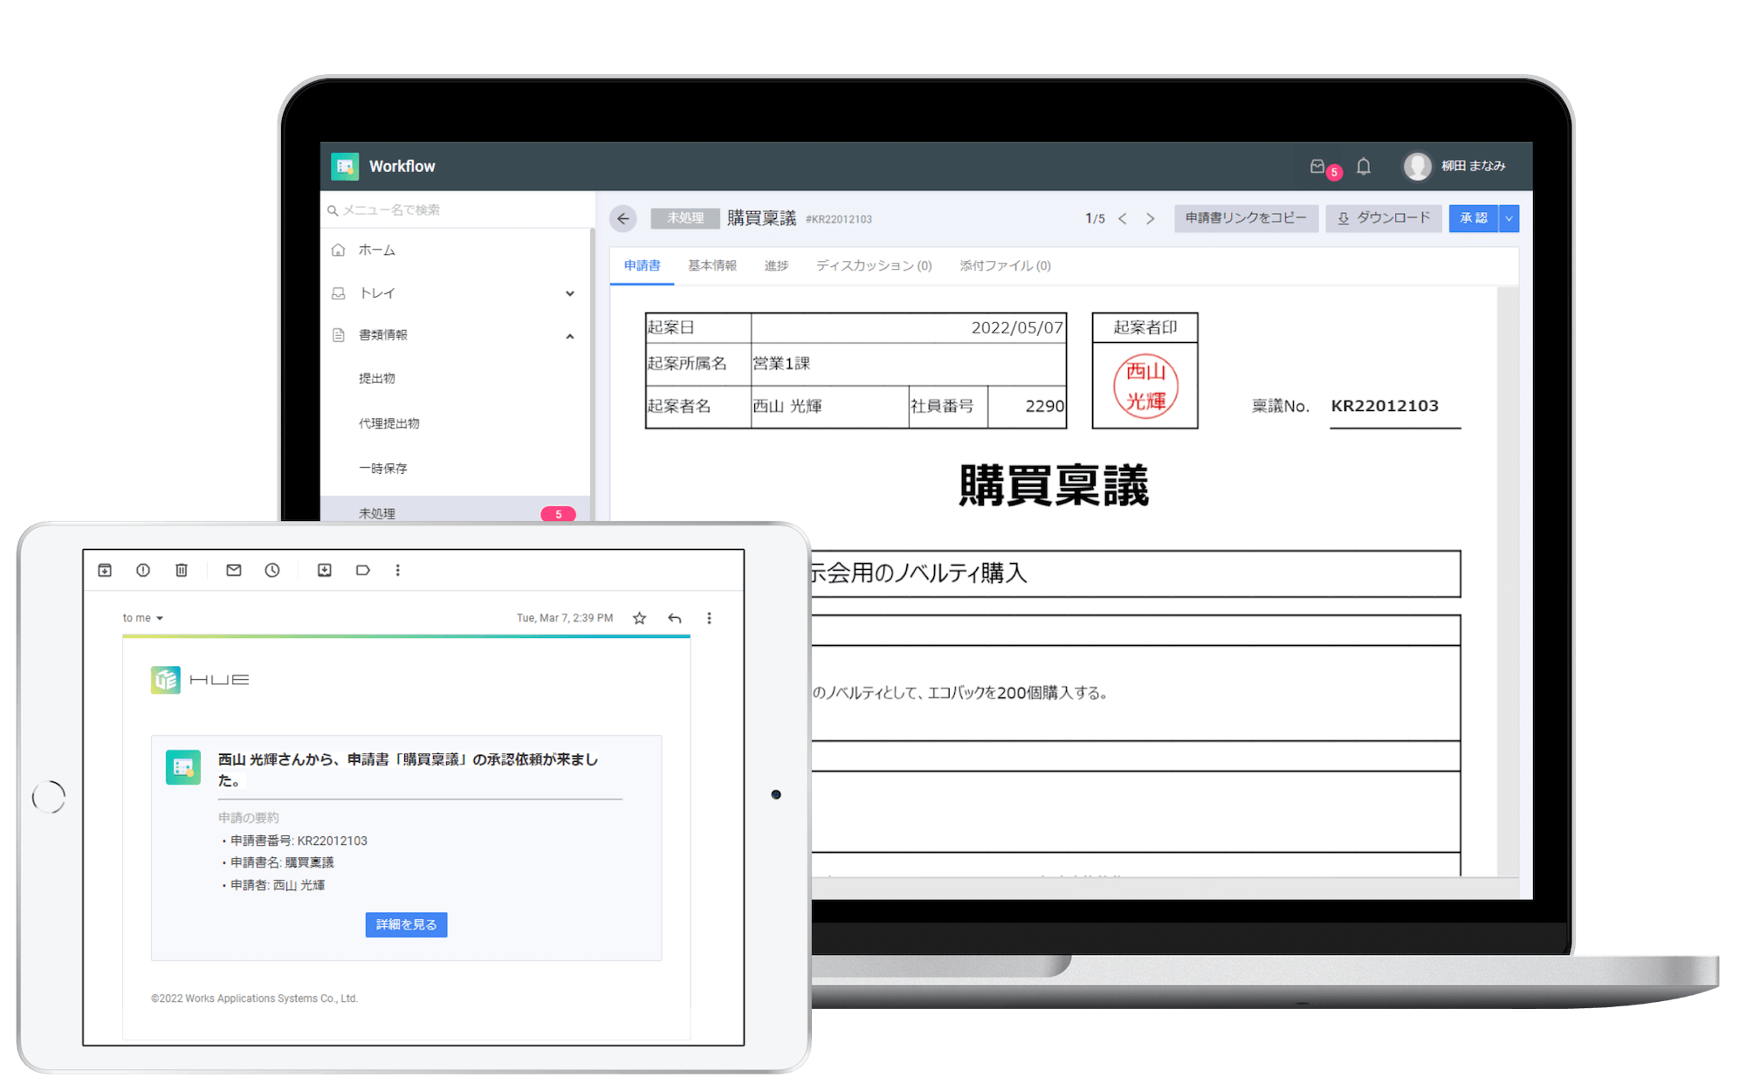The height and width of the screenshot is (1091, 1746).
Task: Mark email as unread envelope icon
Action: [234, 570]
